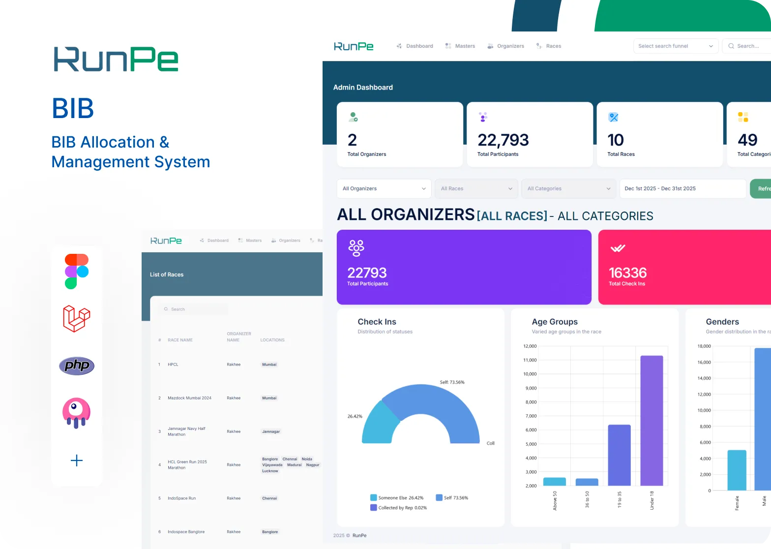
Task: Expand the Select search funnel dropdown
Action: point(676,46)
